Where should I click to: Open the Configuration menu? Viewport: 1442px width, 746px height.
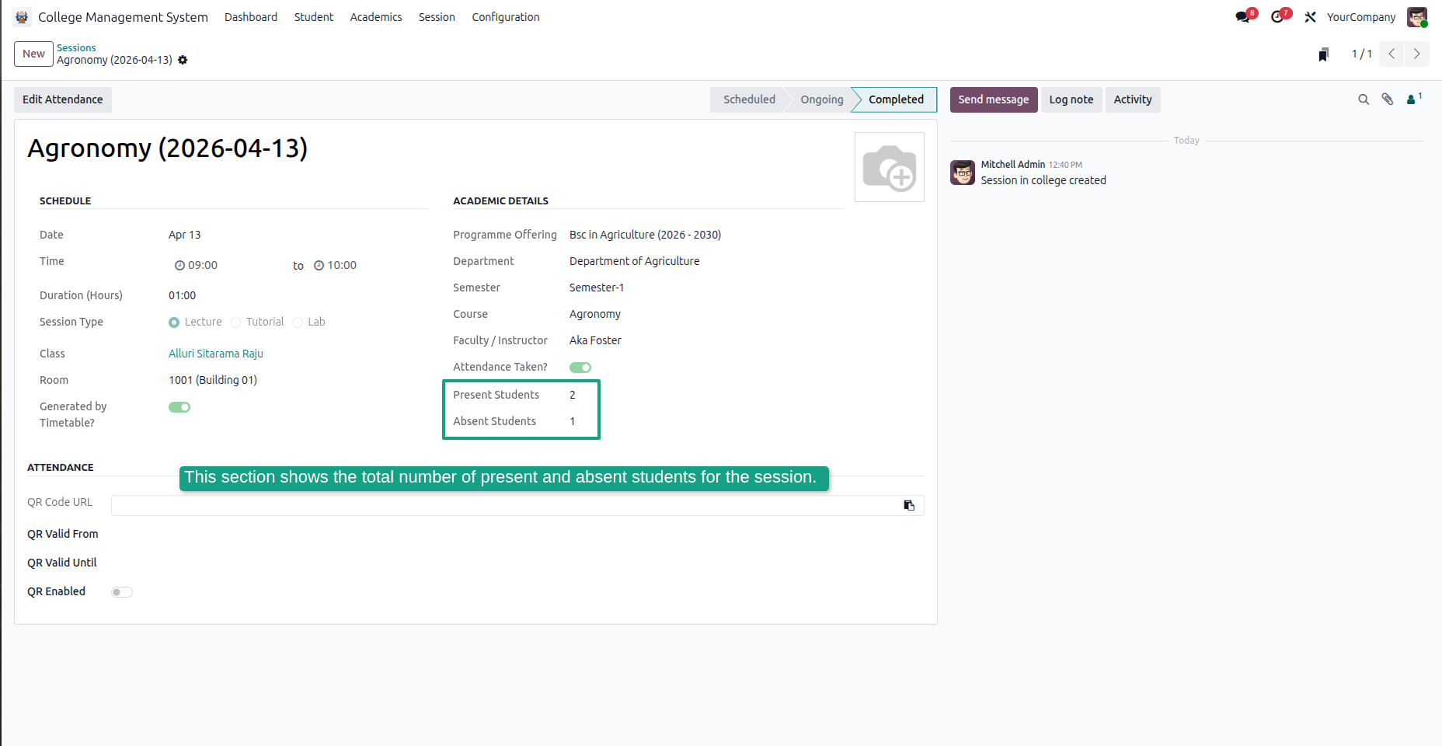point(506,17)
